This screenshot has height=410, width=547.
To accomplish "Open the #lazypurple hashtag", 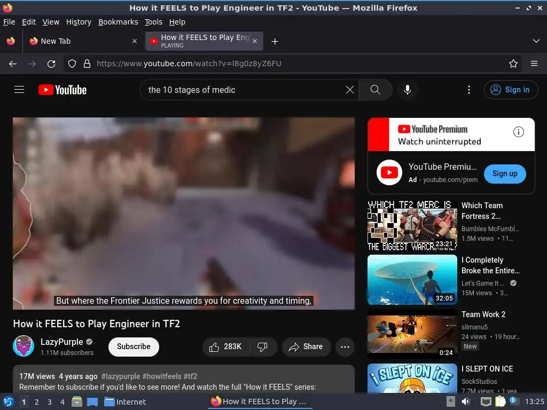I will point(121,376).
